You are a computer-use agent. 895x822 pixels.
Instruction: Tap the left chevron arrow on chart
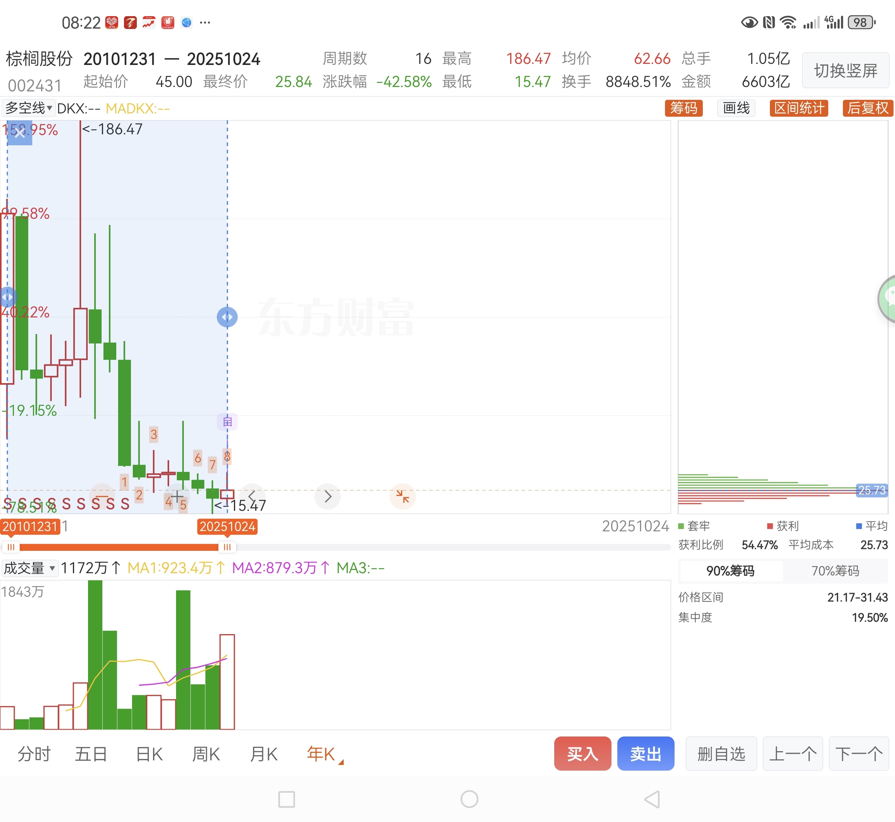point(252,497)
